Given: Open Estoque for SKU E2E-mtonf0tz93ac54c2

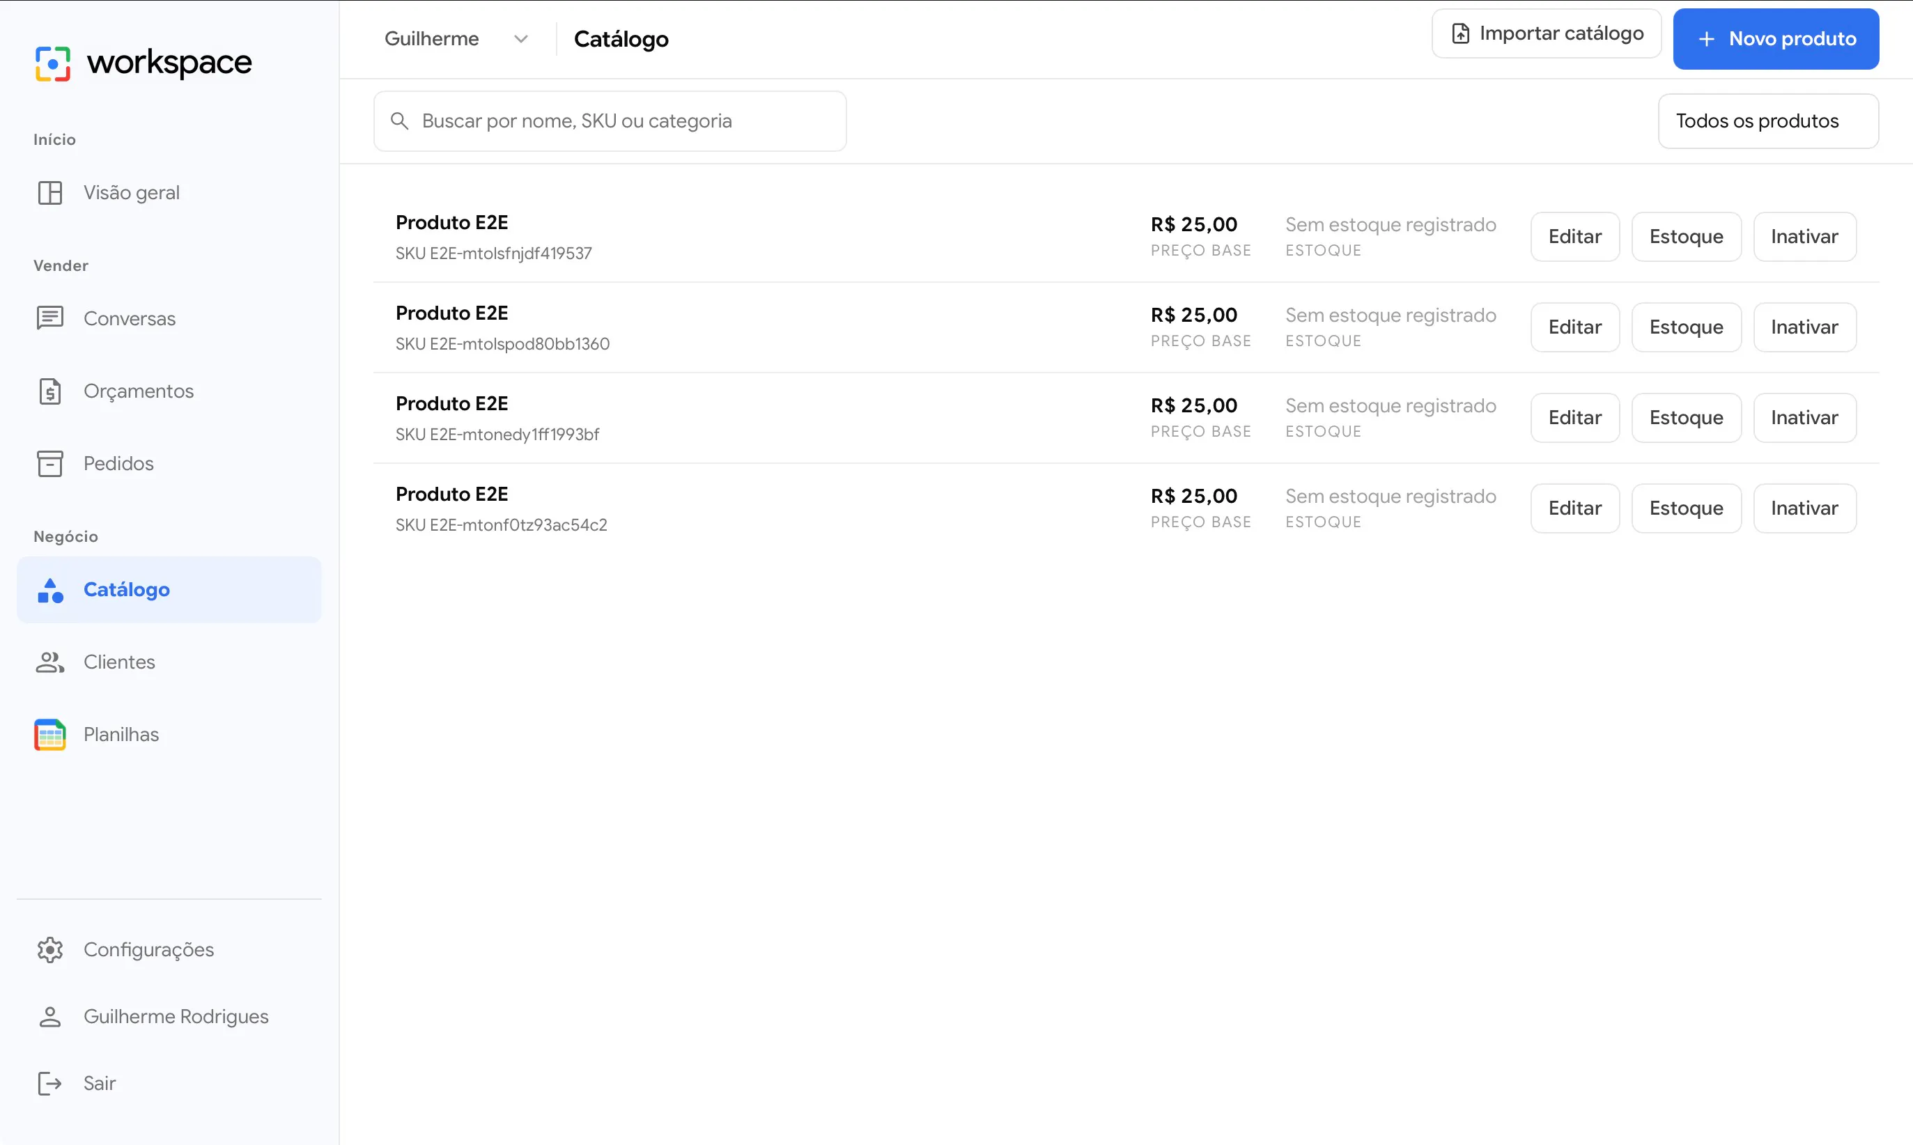Looking at the screenshot, I should 1685,508.
